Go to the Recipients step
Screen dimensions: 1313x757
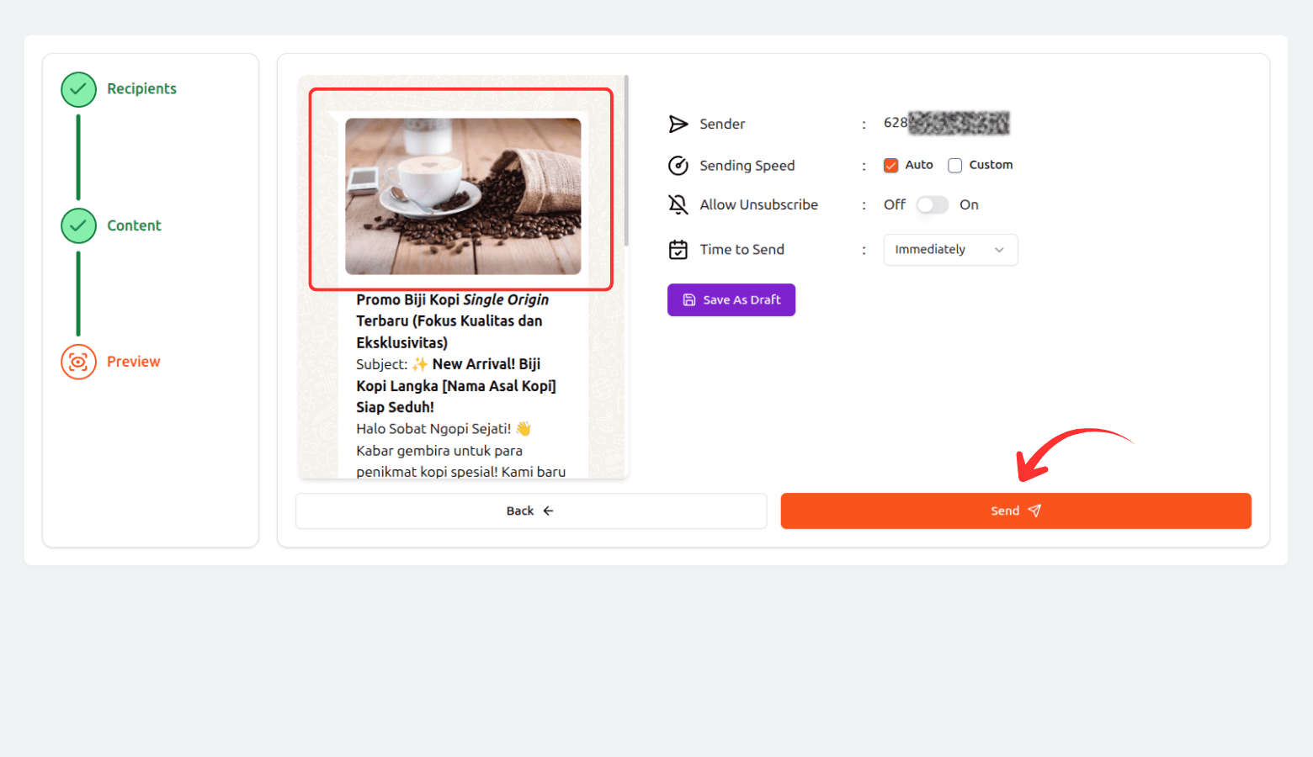tap(141, 89)
